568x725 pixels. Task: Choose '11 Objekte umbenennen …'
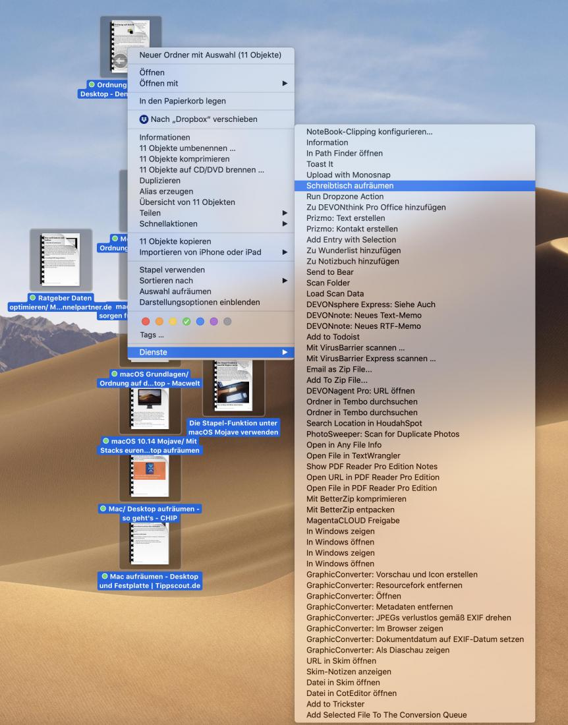(x=211, y=148)
